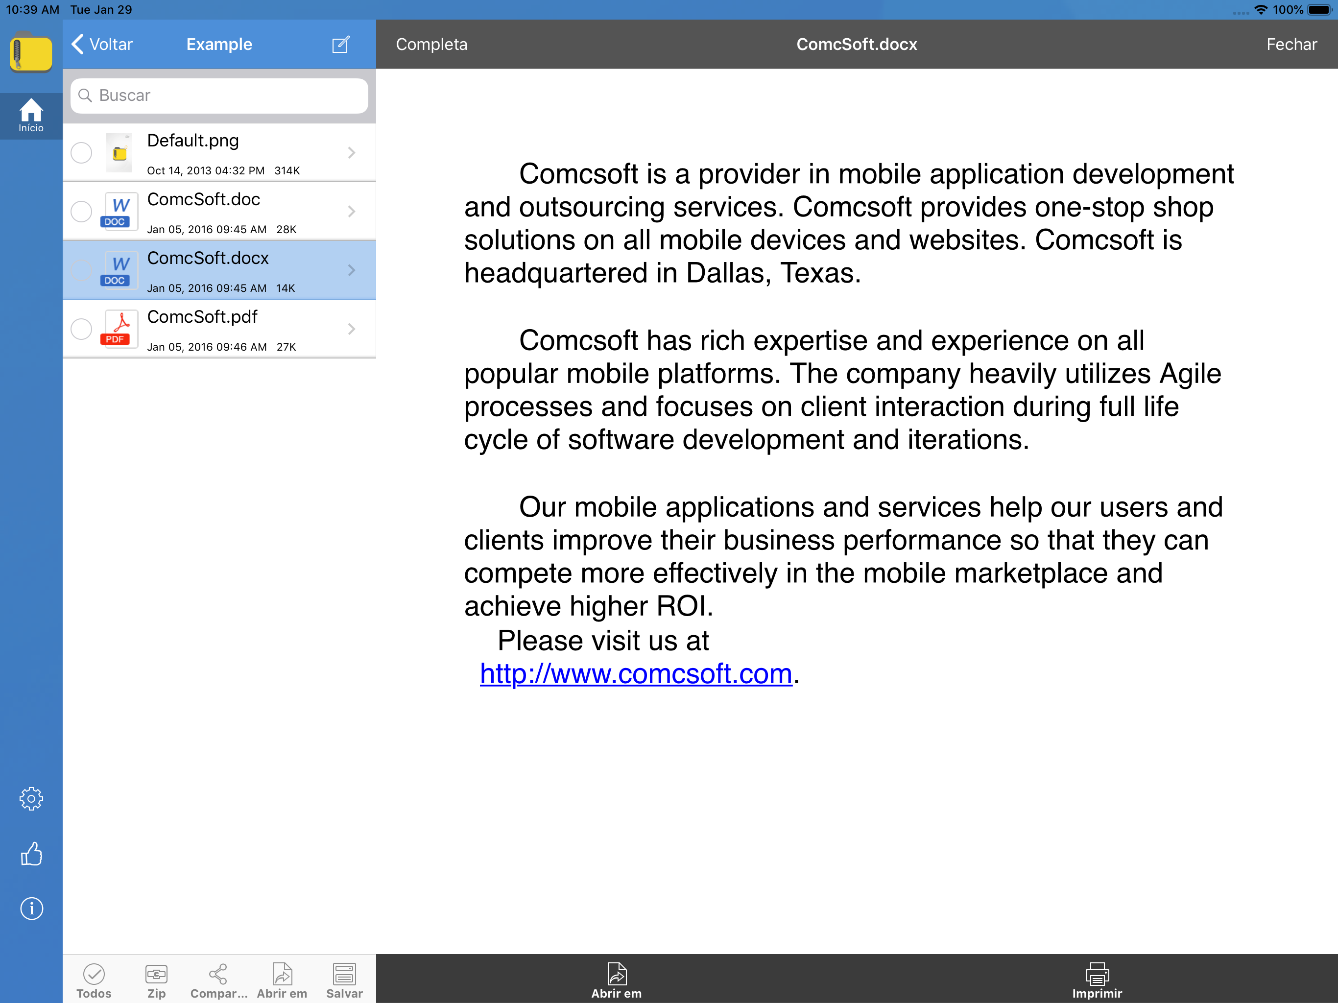1338x1003 pixels.
Task: Open the info icon in sidebar
Action: click(x=31, y=908)
